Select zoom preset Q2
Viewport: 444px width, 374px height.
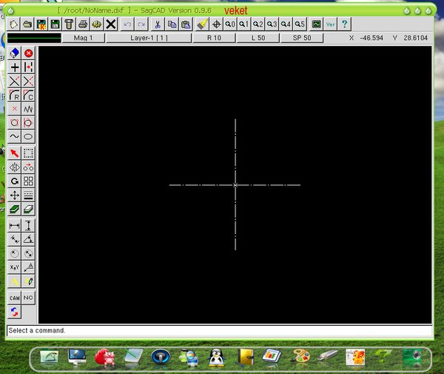click(x=258, y=24)
